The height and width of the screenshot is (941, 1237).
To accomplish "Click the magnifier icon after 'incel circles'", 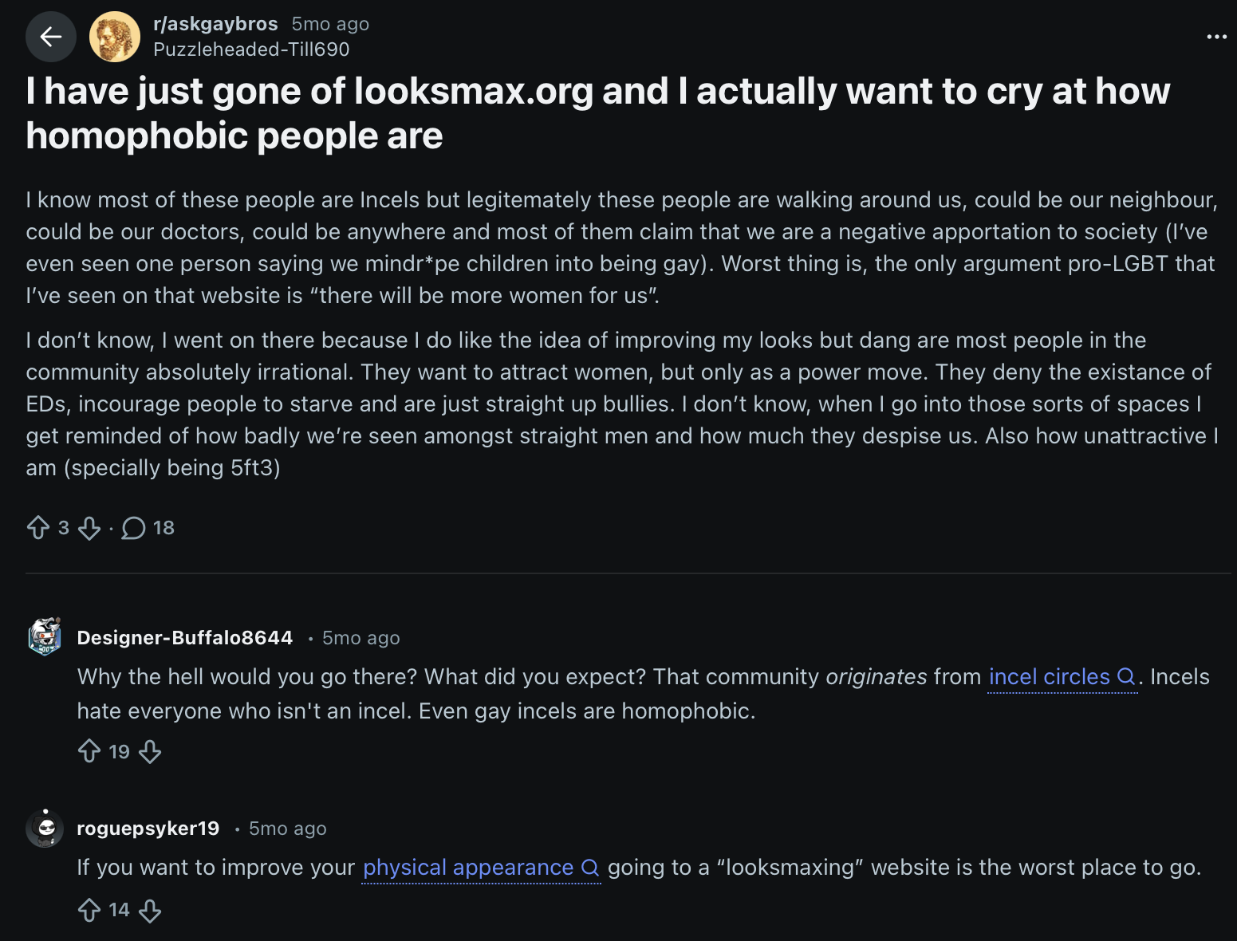I will click(1126, 677).
